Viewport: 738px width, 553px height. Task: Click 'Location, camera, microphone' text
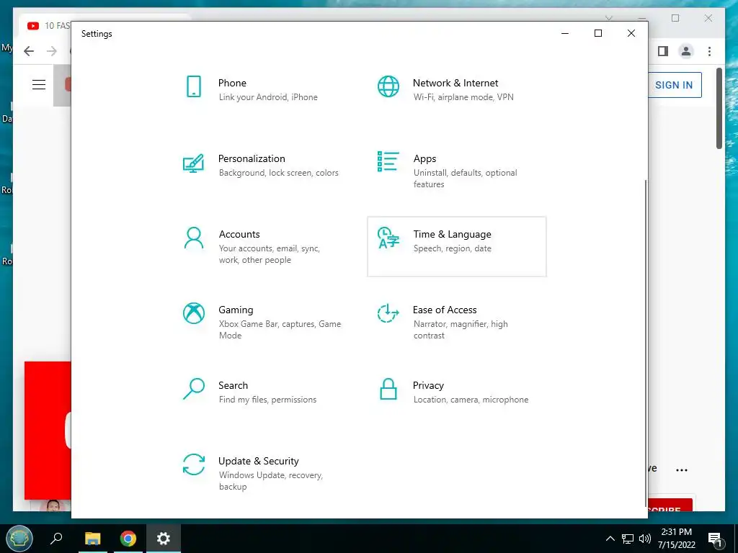471,400
